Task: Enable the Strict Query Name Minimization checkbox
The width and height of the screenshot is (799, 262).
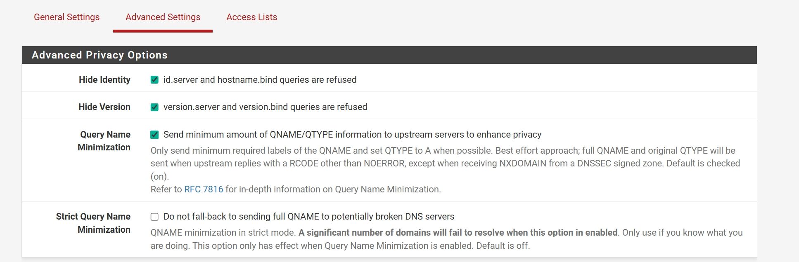Action: click(154, 217)
